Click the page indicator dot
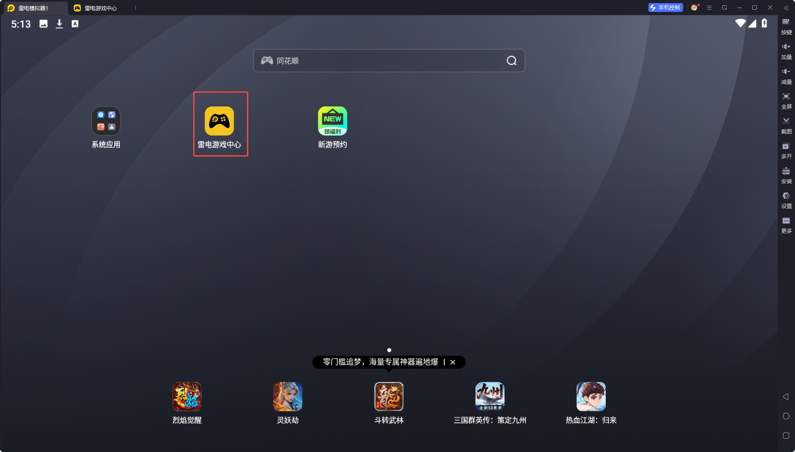 [x=389, y=350]
